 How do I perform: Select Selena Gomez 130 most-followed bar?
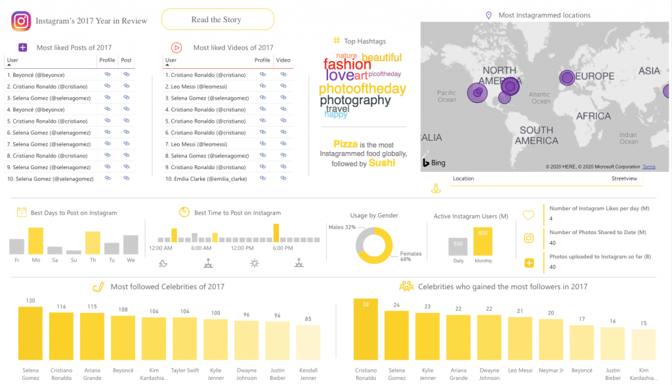point(30,333)
